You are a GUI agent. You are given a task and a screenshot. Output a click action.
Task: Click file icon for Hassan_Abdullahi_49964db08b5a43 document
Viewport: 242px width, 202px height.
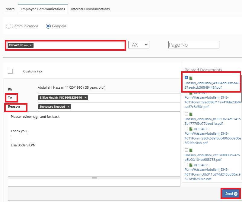[191, 78]
